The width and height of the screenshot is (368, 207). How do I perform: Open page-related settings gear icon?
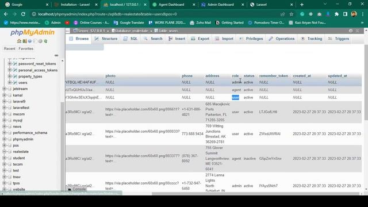click(x=351, y=30)
